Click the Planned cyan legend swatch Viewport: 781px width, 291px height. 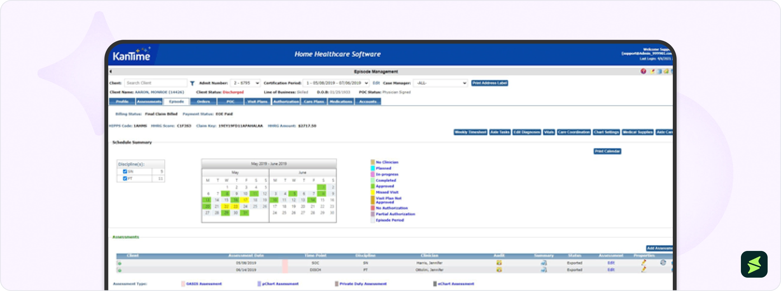[x=373, y=168]
